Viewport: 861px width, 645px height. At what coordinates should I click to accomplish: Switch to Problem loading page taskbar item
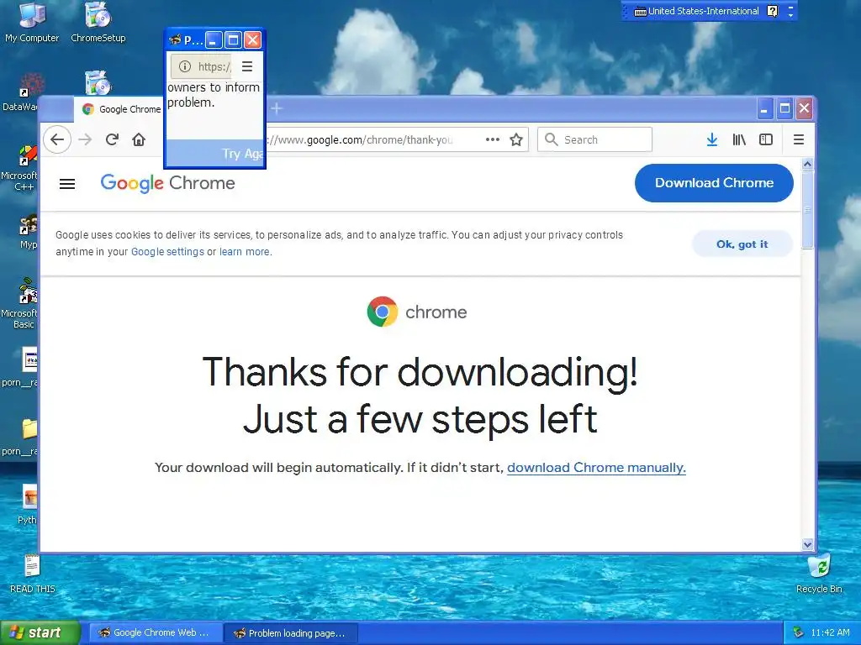[291, 632]
